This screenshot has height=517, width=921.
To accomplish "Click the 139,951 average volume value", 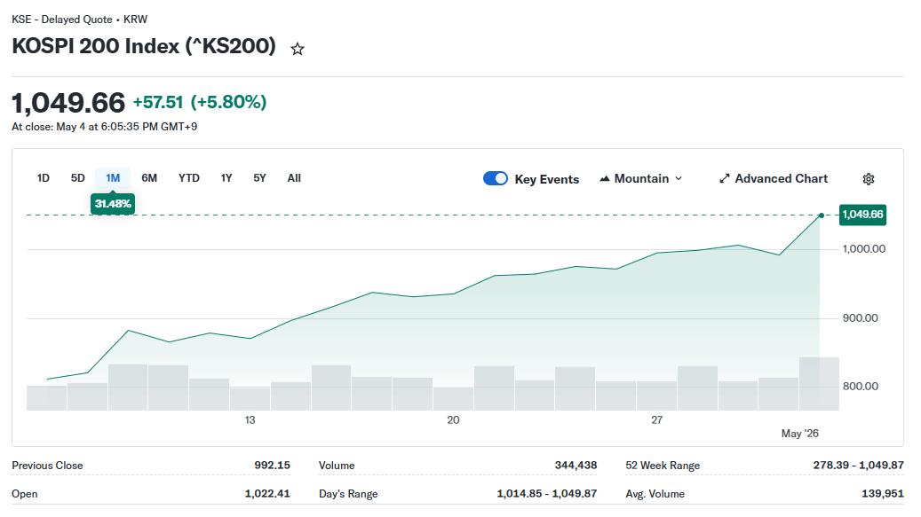I will [882, 494].
